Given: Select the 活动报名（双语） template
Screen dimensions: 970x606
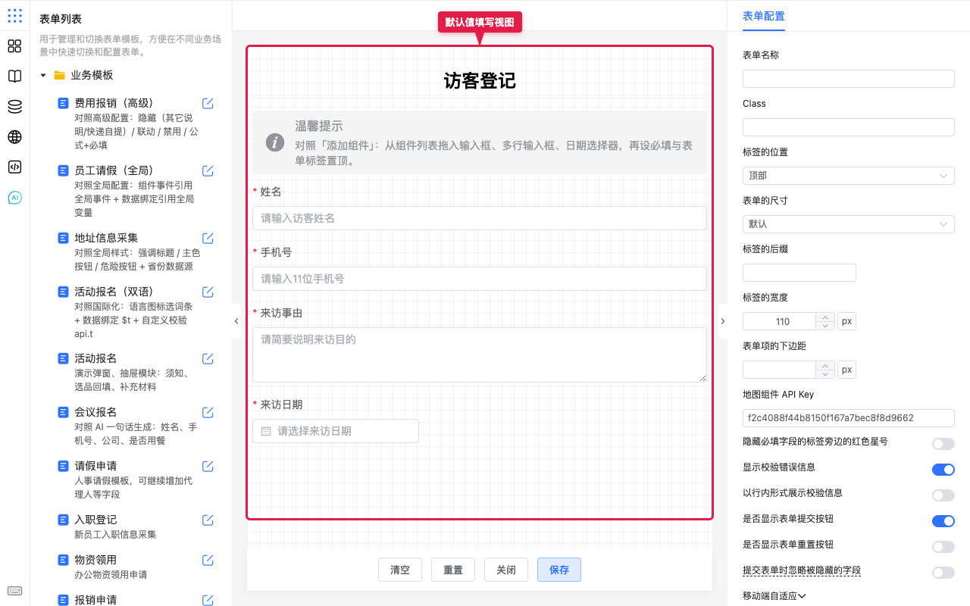Looking at the screenshot, I should pos(114,292).
